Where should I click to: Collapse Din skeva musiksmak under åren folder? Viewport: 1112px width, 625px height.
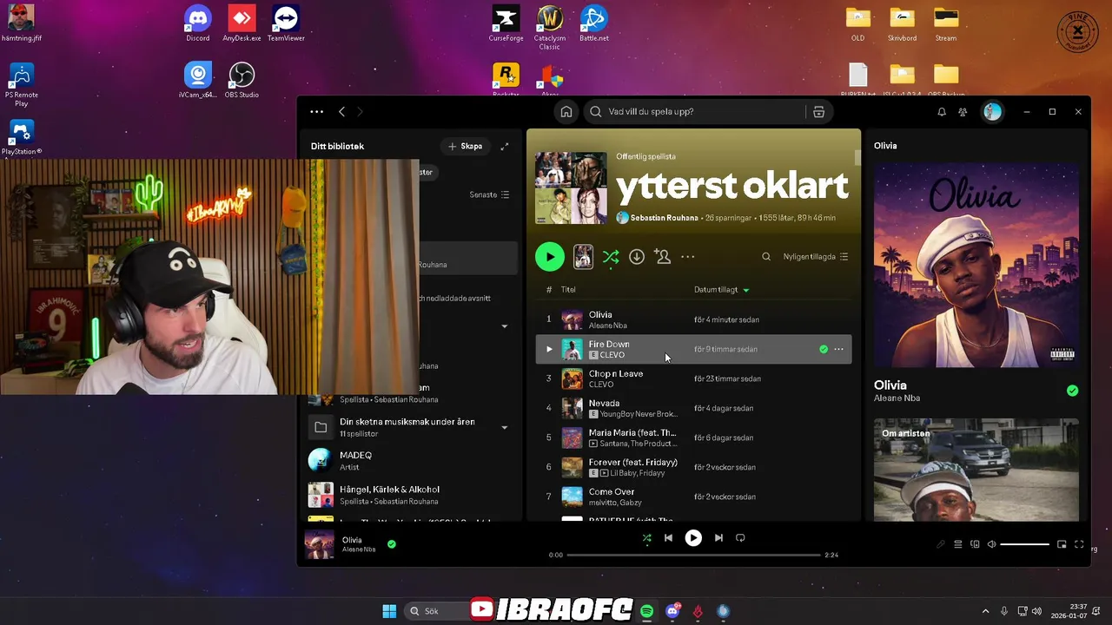pyautogui.click(x=505, y=427)
